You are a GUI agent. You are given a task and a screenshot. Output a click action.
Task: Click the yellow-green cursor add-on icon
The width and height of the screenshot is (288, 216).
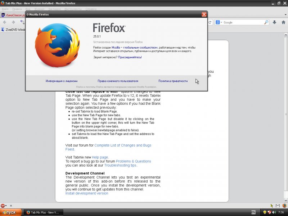(272, 206)
